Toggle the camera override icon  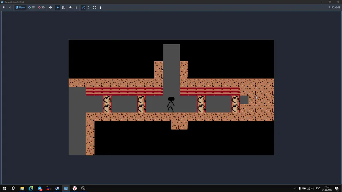[x=70, y=8]
